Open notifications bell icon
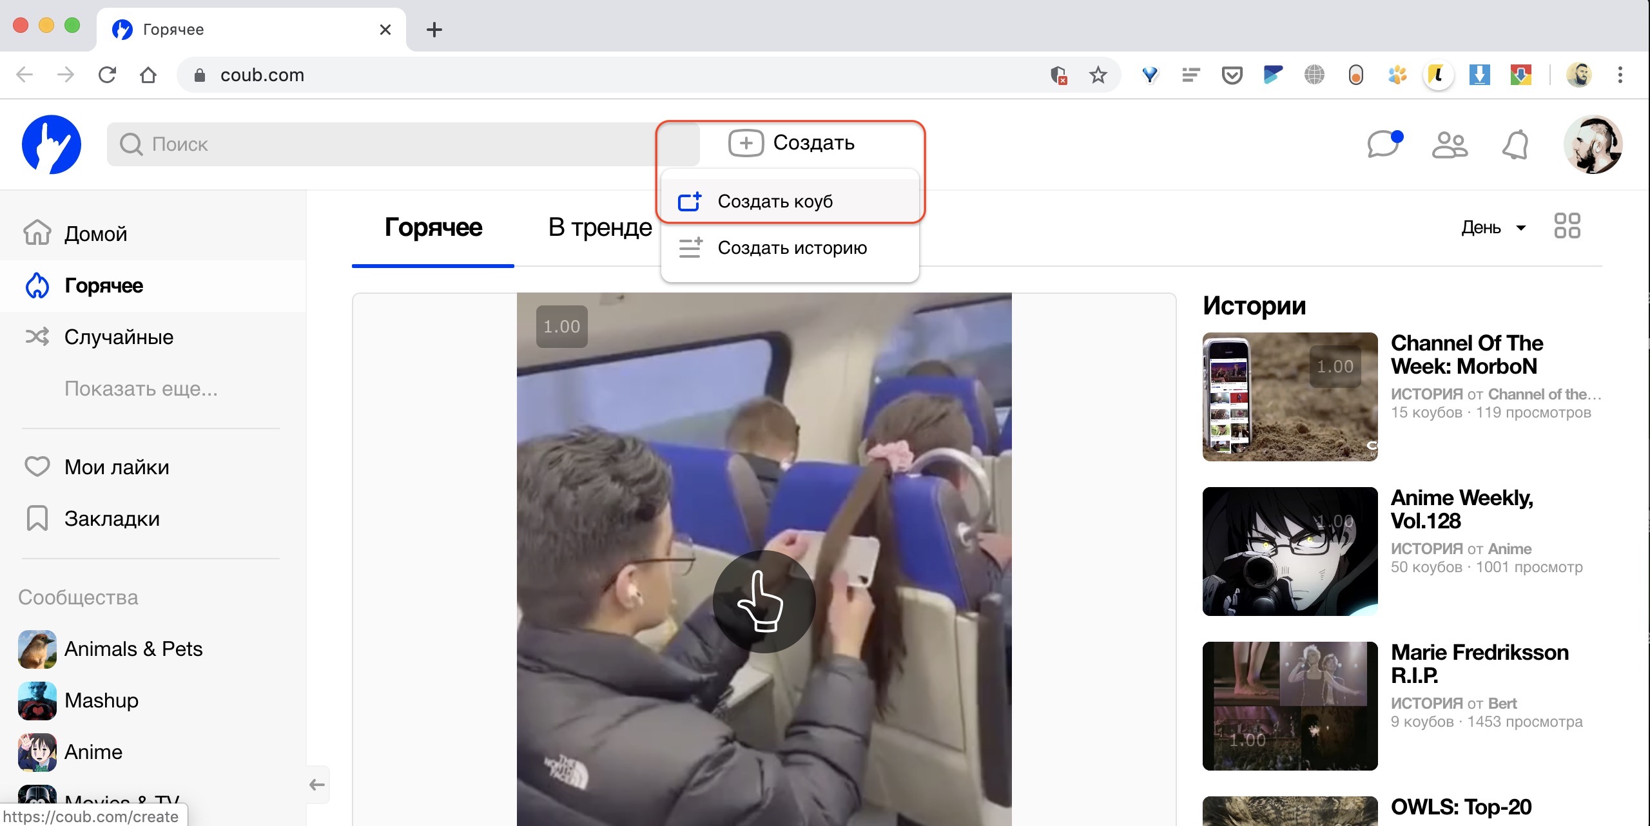Image resolution: width=1650 pixels, height=826 pixels. point(1515,144)
